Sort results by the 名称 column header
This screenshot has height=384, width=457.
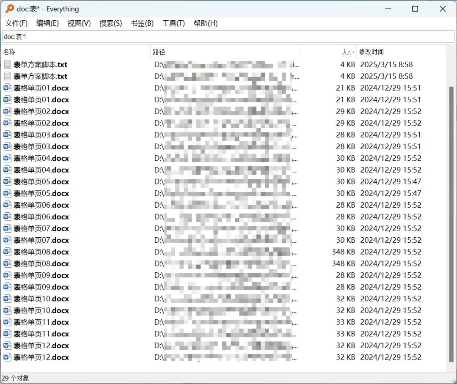[76, 52]
